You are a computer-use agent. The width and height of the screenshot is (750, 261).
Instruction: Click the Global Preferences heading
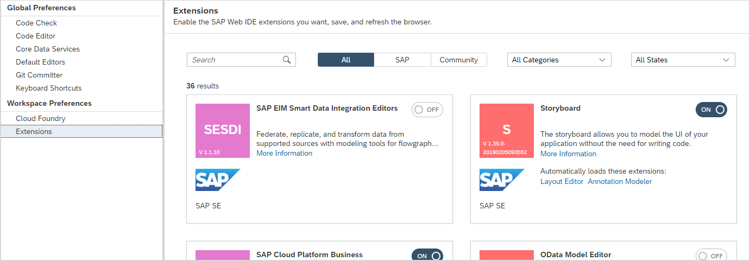pyautogui.click(x=41, y=8)
